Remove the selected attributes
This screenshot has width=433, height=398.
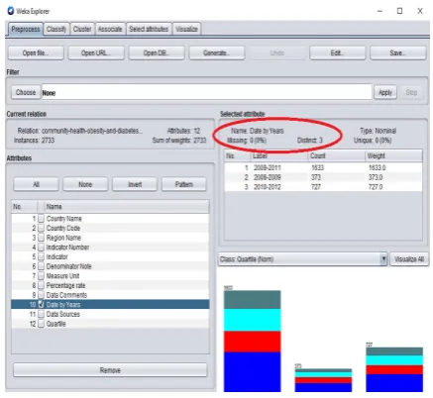pos(110,370)
